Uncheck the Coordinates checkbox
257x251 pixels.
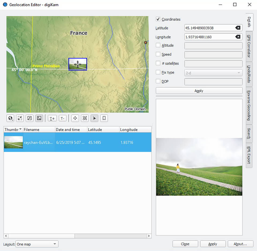point(158,19)
